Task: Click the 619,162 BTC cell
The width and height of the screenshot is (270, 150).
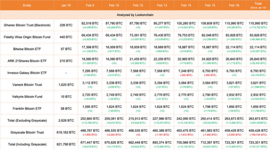Action: click(x=66, y=132)
